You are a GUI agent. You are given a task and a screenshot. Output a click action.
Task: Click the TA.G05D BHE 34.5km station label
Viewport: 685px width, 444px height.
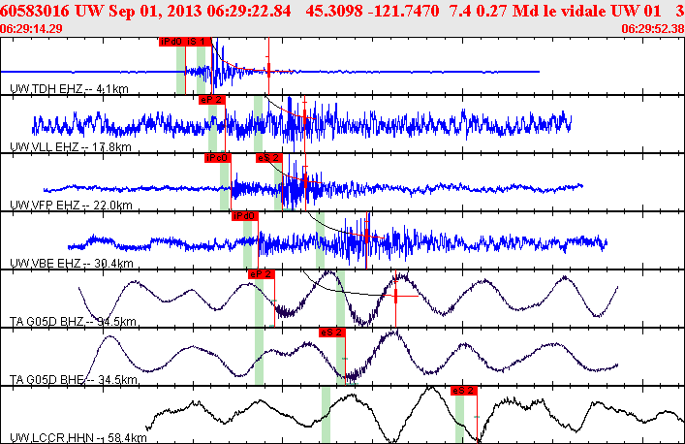coord(74,380)
